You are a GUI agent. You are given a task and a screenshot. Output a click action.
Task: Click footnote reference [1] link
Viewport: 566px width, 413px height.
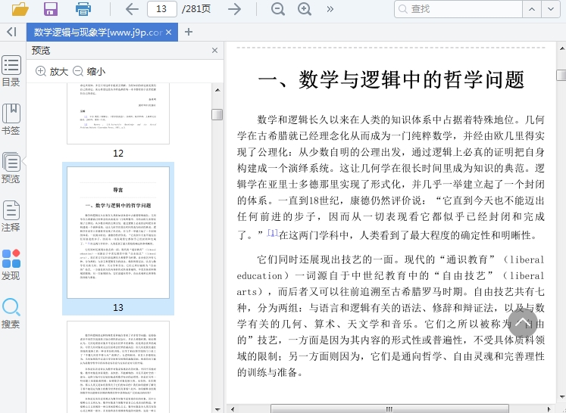[273, 233]
